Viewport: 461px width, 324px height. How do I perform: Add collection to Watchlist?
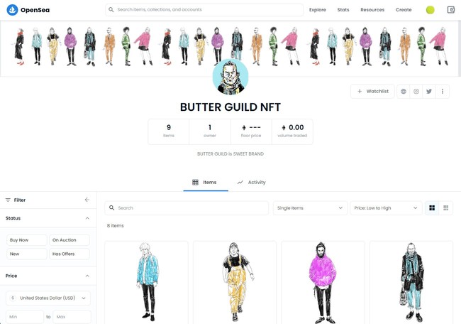pos(372,92)
